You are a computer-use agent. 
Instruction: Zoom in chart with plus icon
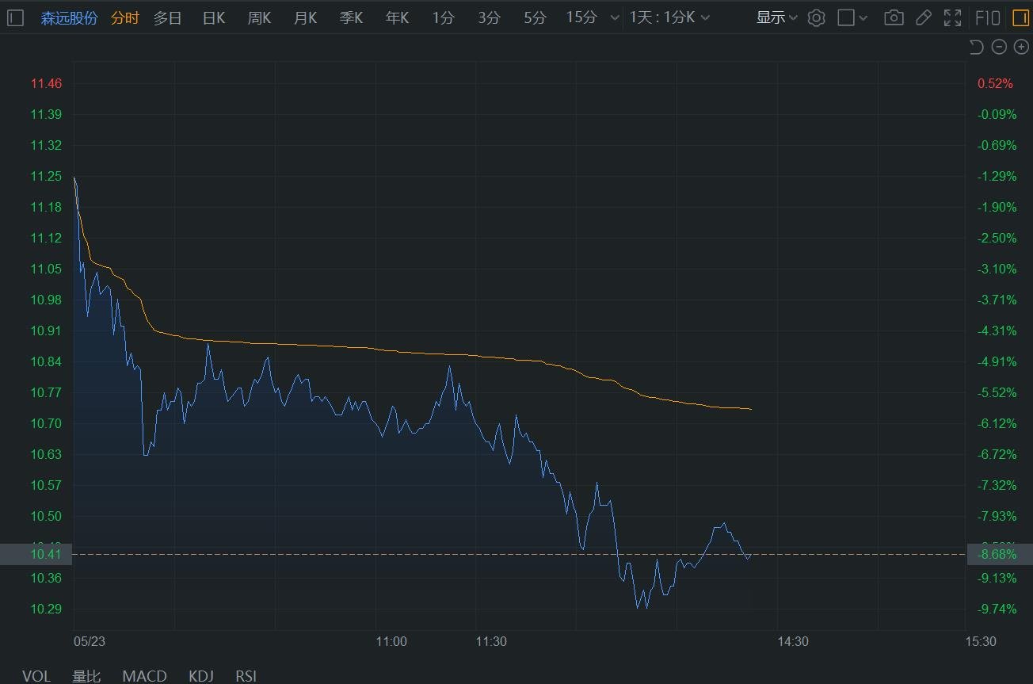(x=1020, y=48)
